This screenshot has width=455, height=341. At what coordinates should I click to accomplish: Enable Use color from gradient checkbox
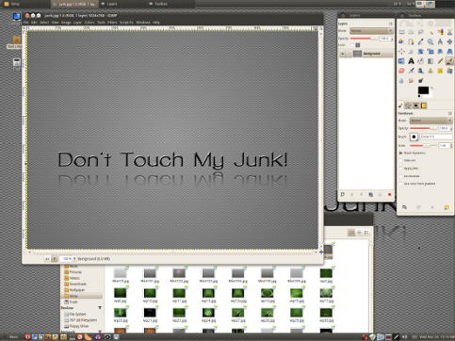pyautogui.click(x=400, y=184)
